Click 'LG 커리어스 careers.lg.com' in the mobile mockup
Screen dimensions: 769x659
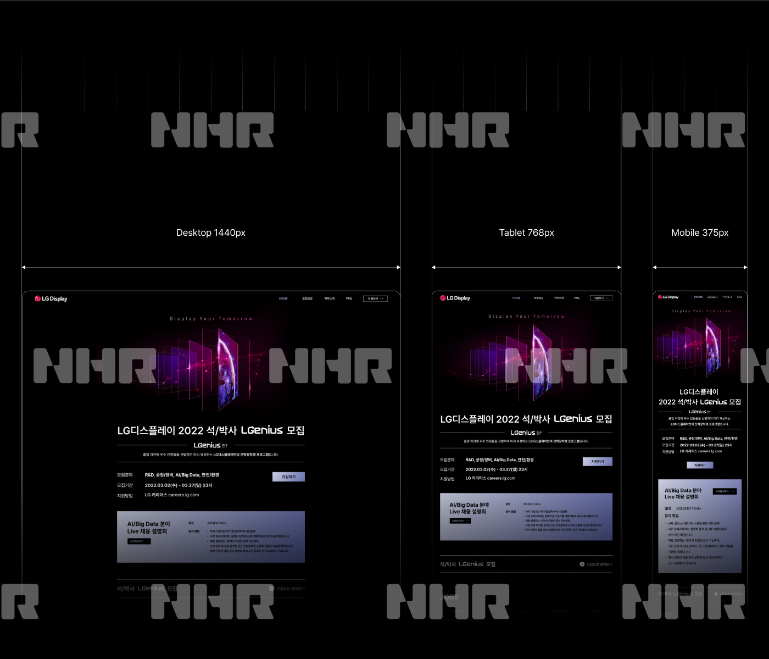click(x=701, y=451)
